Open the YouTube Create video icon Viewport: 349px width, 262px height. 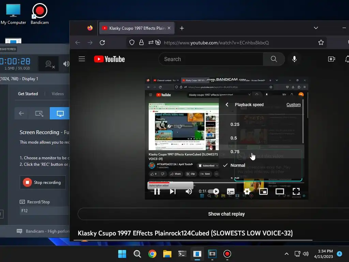[x=331, y=59]
